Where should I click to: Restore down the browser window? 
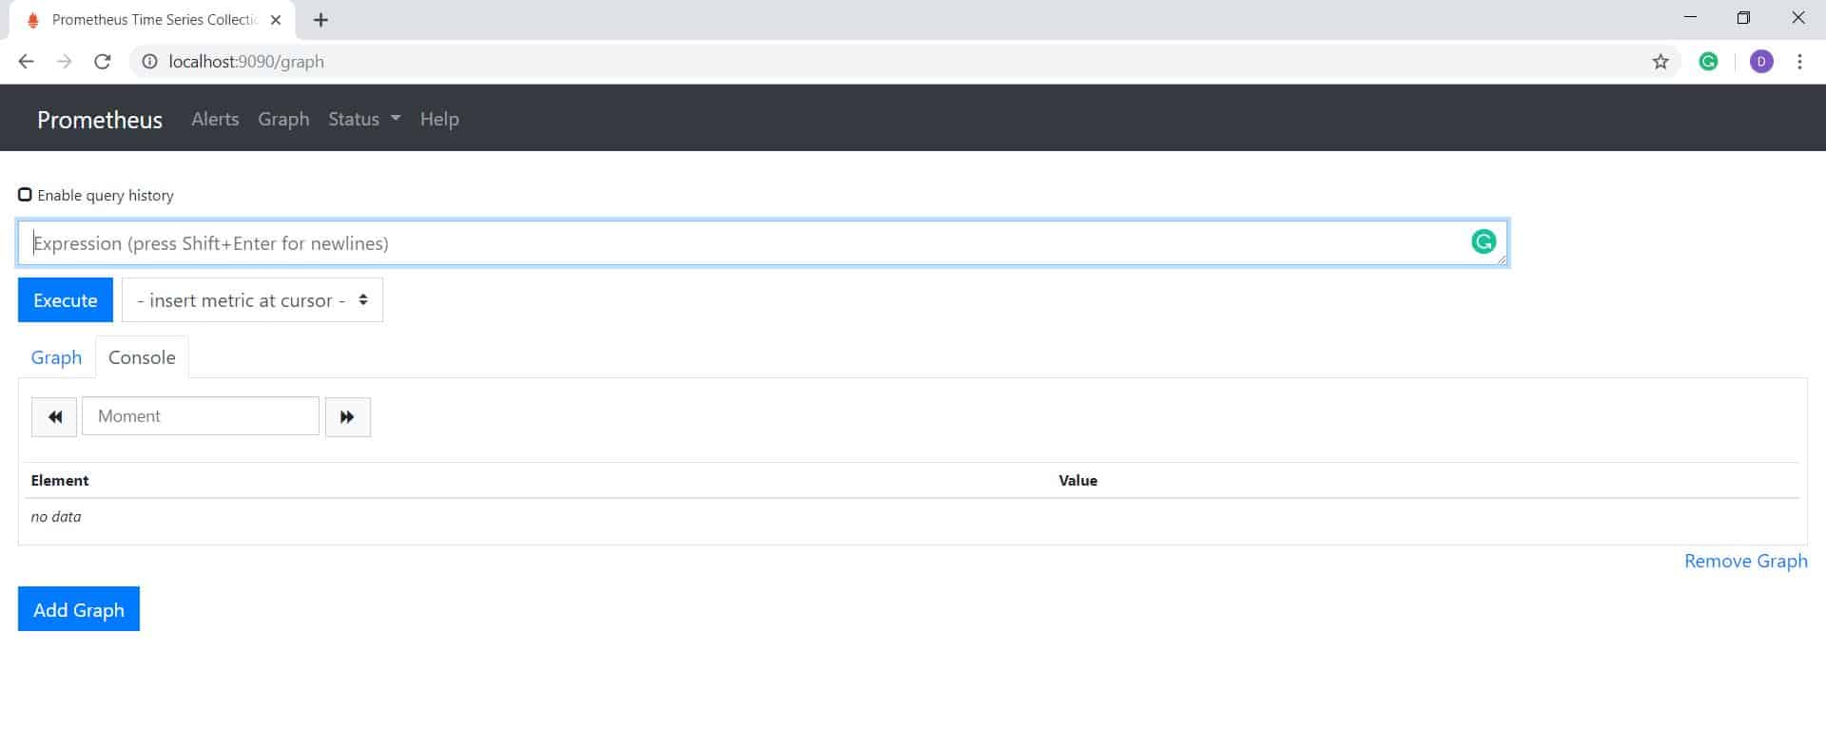click(x=1743, y=18)
